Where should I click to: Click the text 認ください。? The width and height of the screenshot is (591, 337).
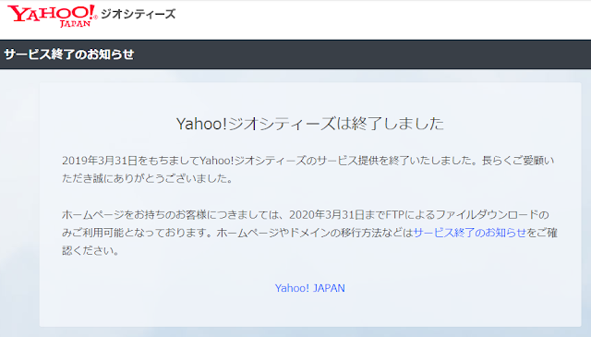[90, 251]
